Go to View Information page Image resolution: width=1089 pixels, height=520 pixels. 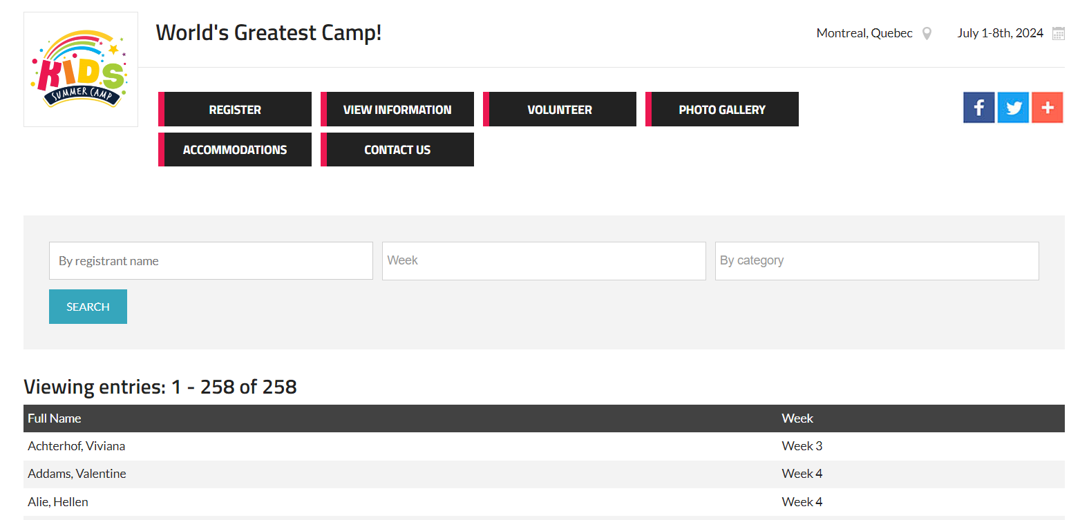397,109
